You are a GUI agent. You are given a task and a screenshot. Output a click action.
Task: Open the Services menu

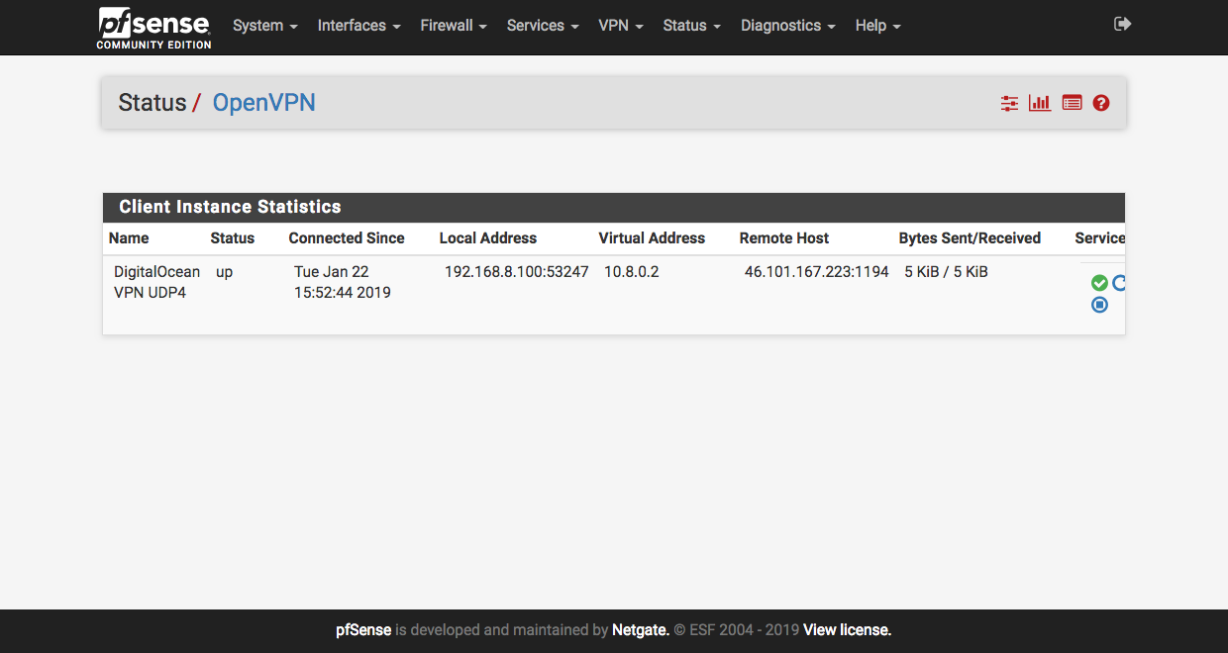click(542, 26)
